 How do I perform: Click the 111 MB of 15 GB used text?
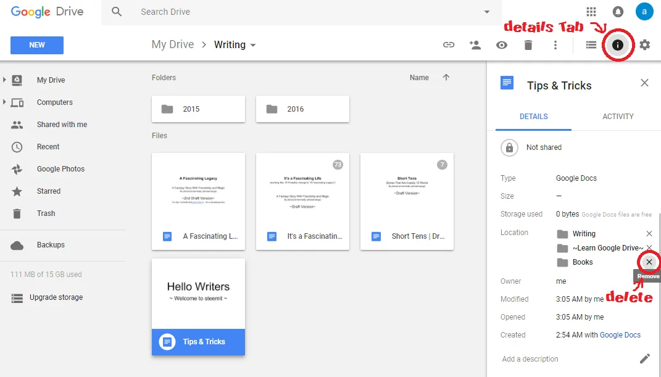click(46, 274)
